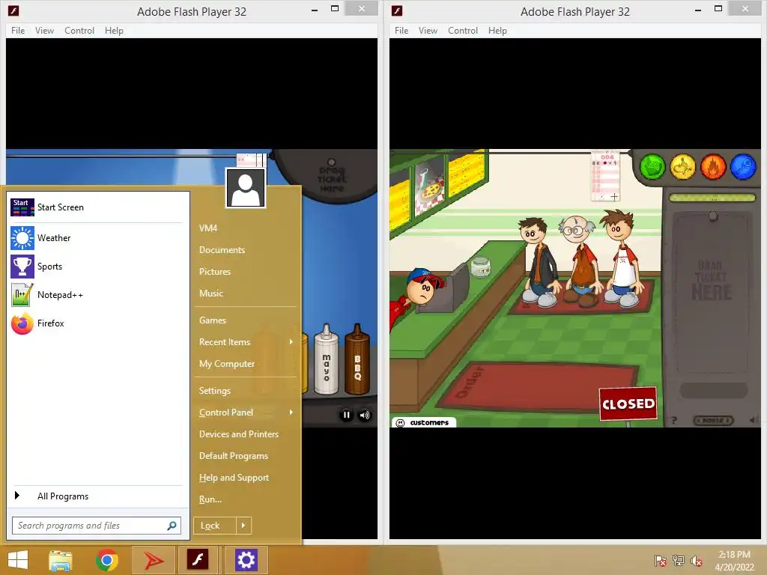Image resolution: width=767 pixels, height=575 pixels.
Task: Click the search programs and files box
Action: 97,526
